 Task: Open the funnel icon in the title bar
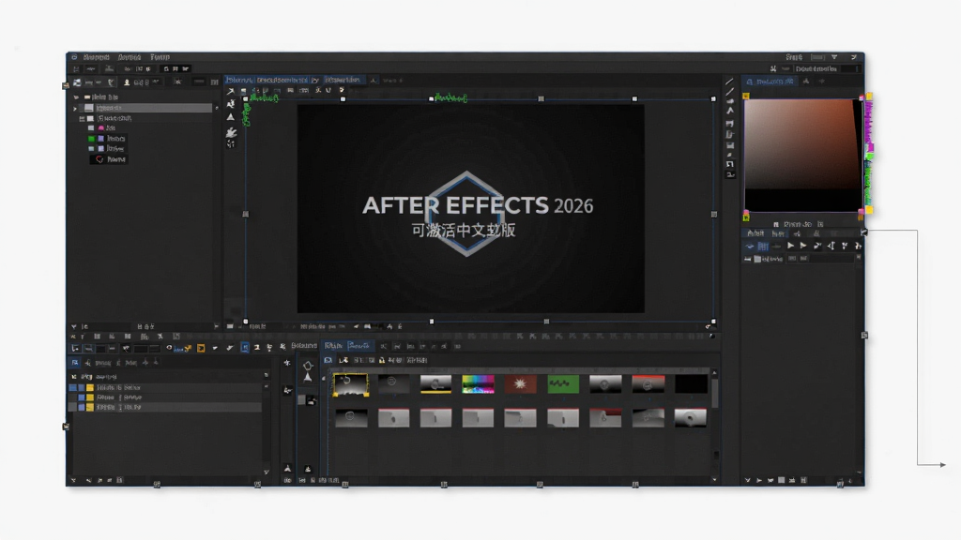coord(834,57)
